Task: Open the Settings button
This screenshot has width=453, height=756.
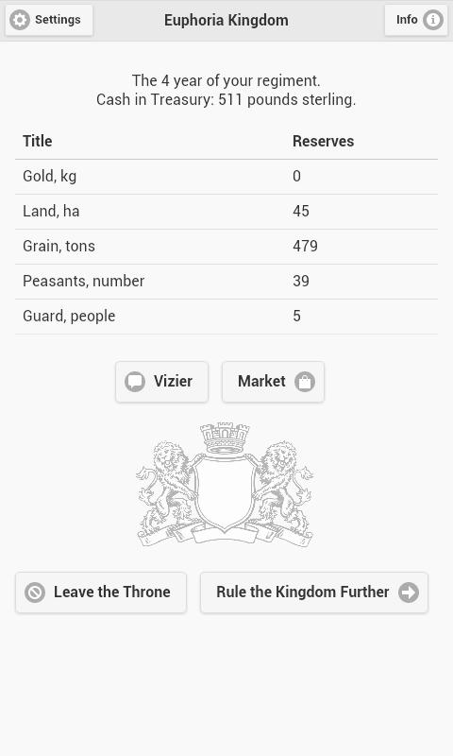Action: pos(49,20)
